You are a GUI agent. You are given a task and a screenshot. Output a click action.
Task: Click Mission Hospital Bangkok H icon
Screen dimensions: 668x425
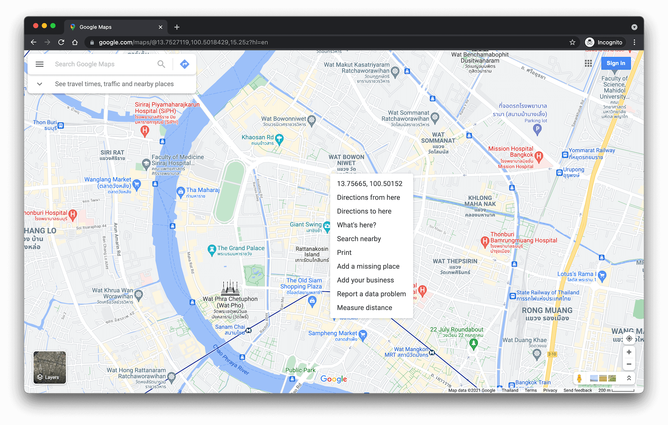(539, 157)
